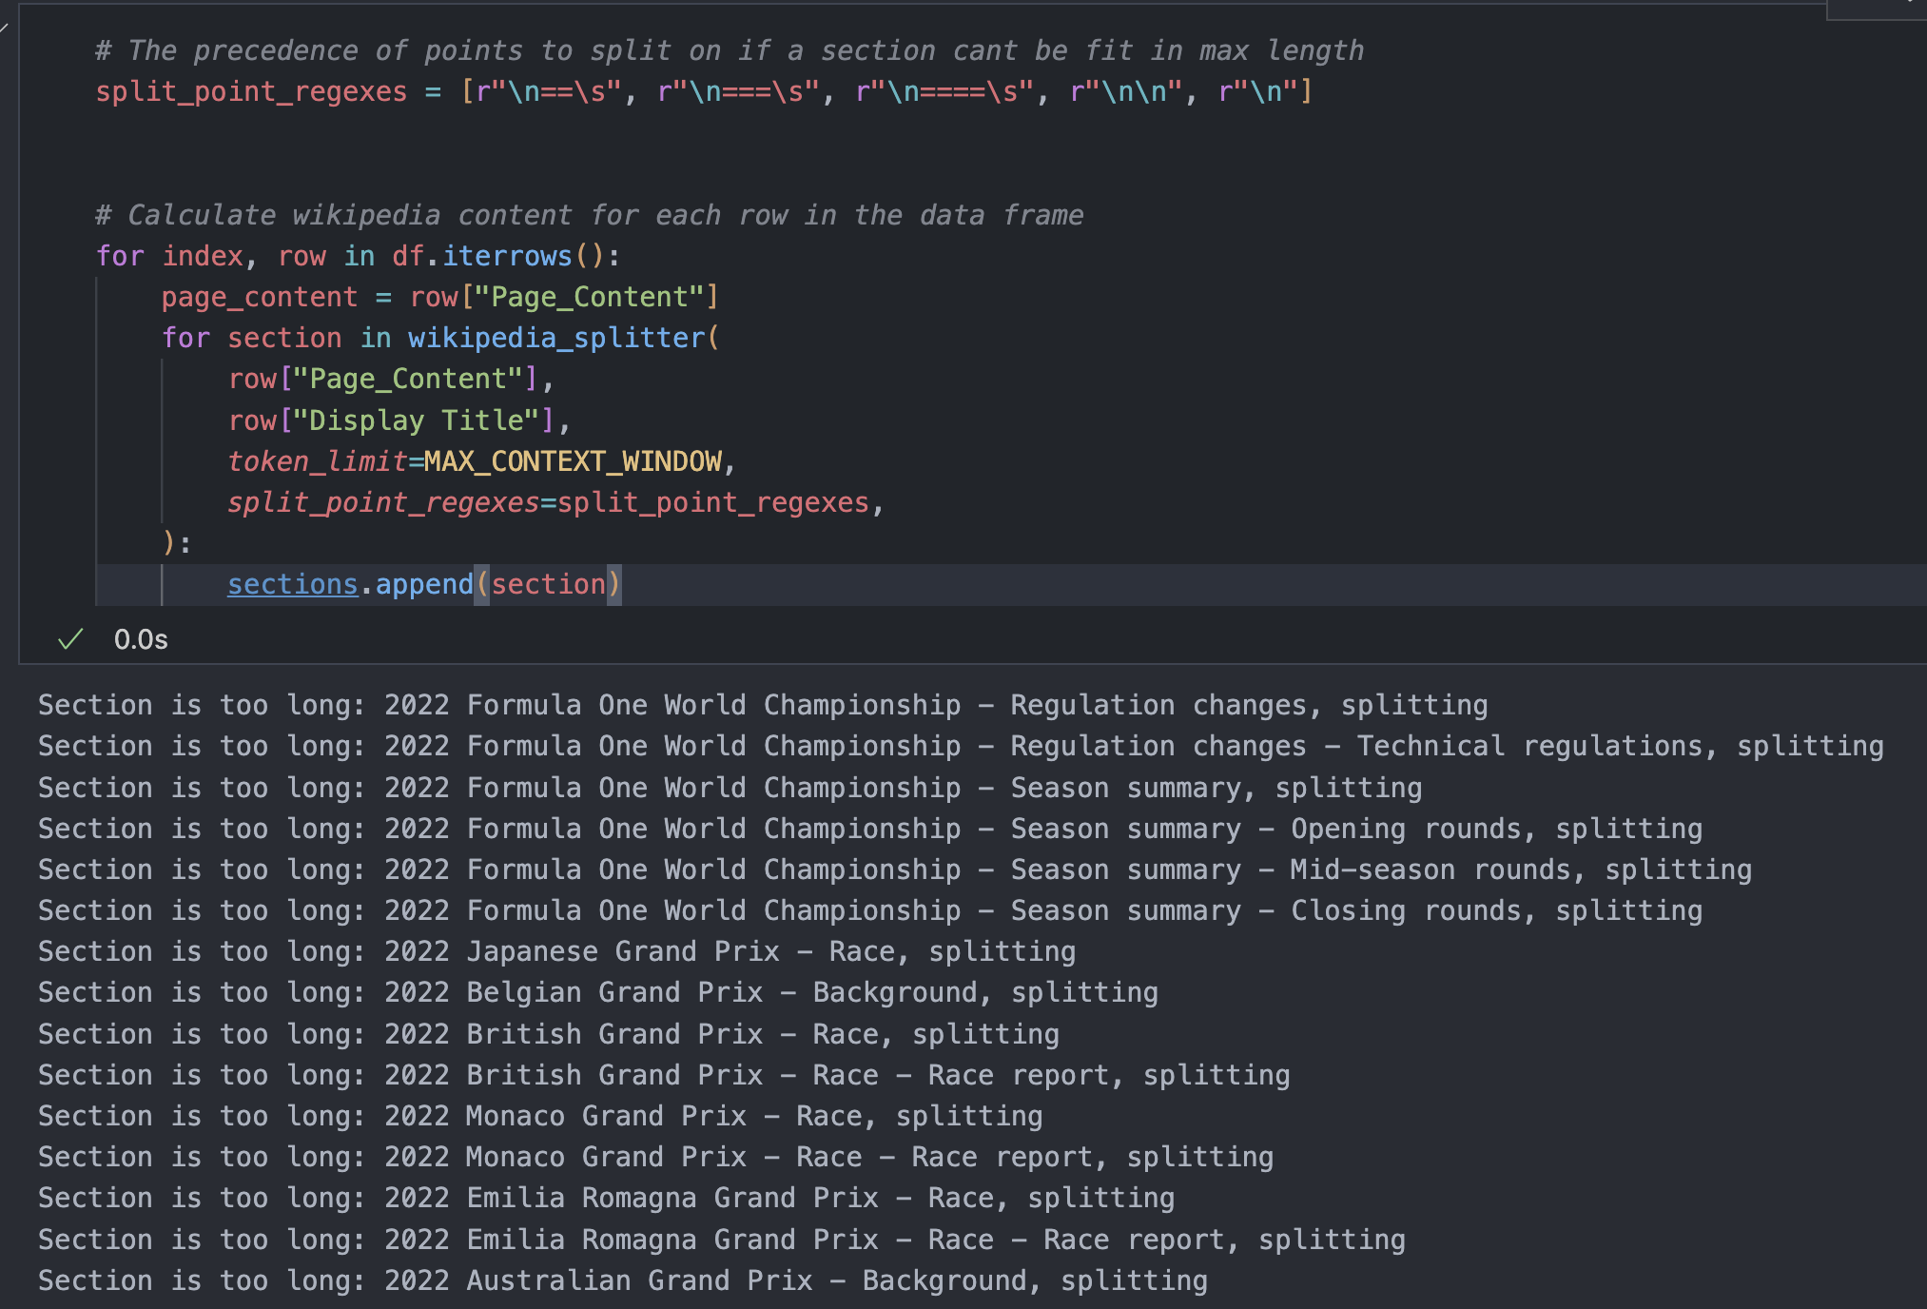Click the Mid-season rounds output line
Screen dimensions: 1927x1309
click(x=894, y=869)
